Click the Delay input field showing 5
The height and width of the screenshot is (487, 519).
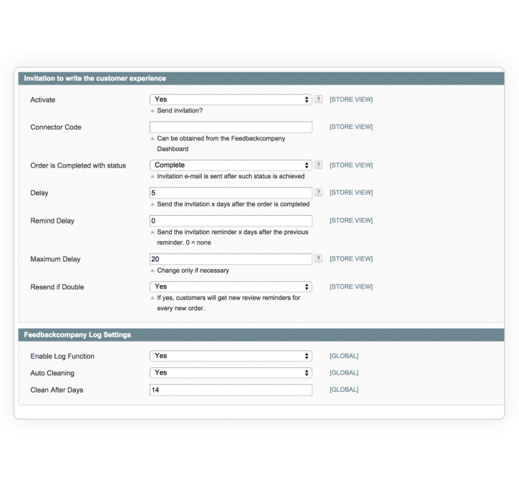231,193
